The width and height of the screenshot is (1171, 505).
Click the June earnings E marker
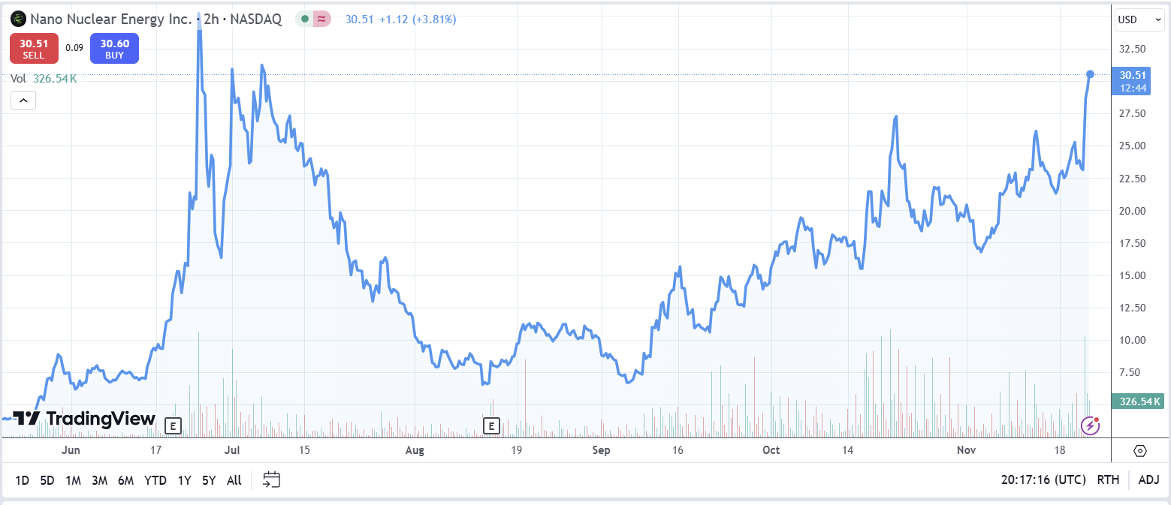[x=173, y=426]
